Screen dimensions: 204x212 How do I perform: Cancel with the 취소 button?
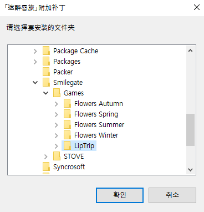pyautogui.click(x=172, y=195)
